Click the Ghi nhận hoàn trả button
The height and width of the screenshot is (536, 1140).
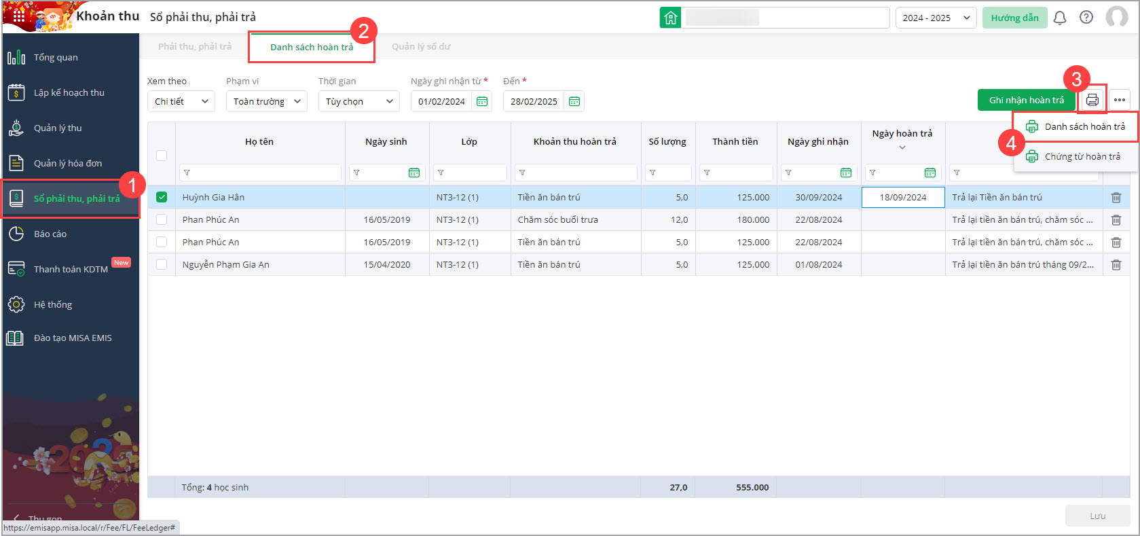point(1026,100)
